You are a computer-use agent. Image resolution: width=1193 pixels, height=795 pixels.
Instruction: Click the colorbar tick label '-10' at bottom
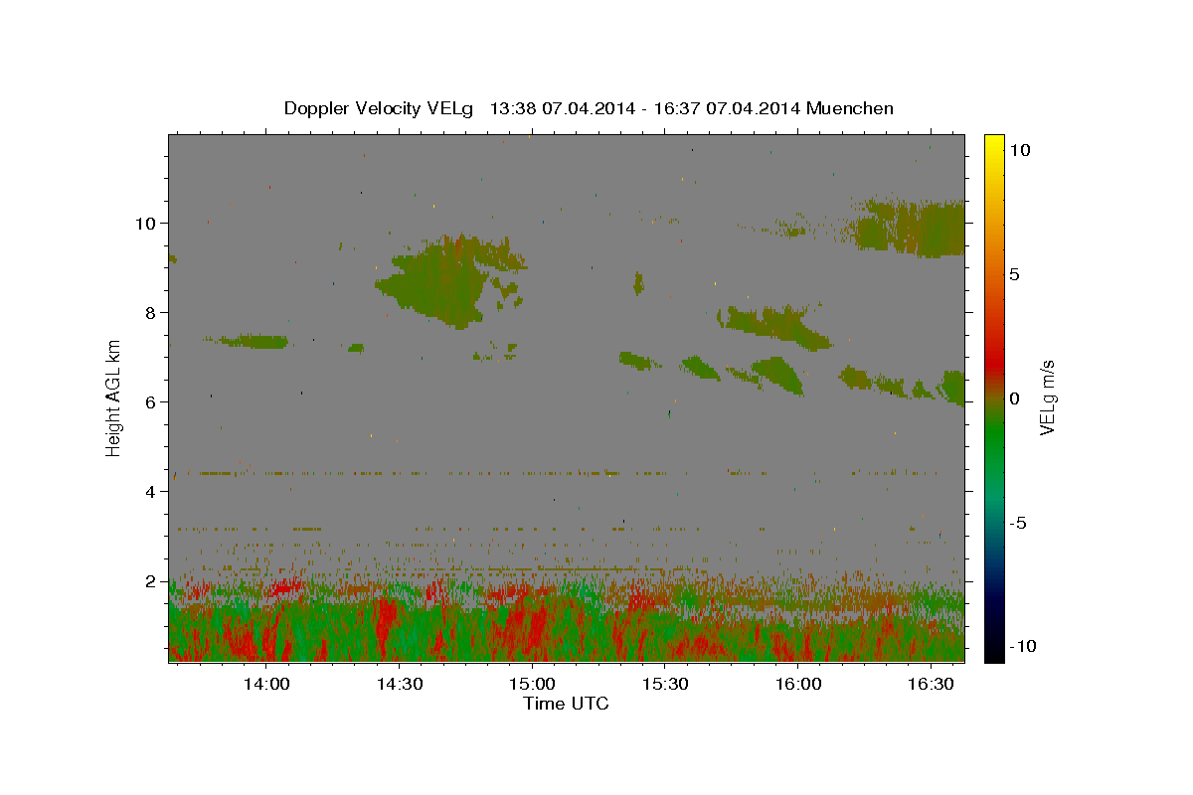coord(1021,646)
